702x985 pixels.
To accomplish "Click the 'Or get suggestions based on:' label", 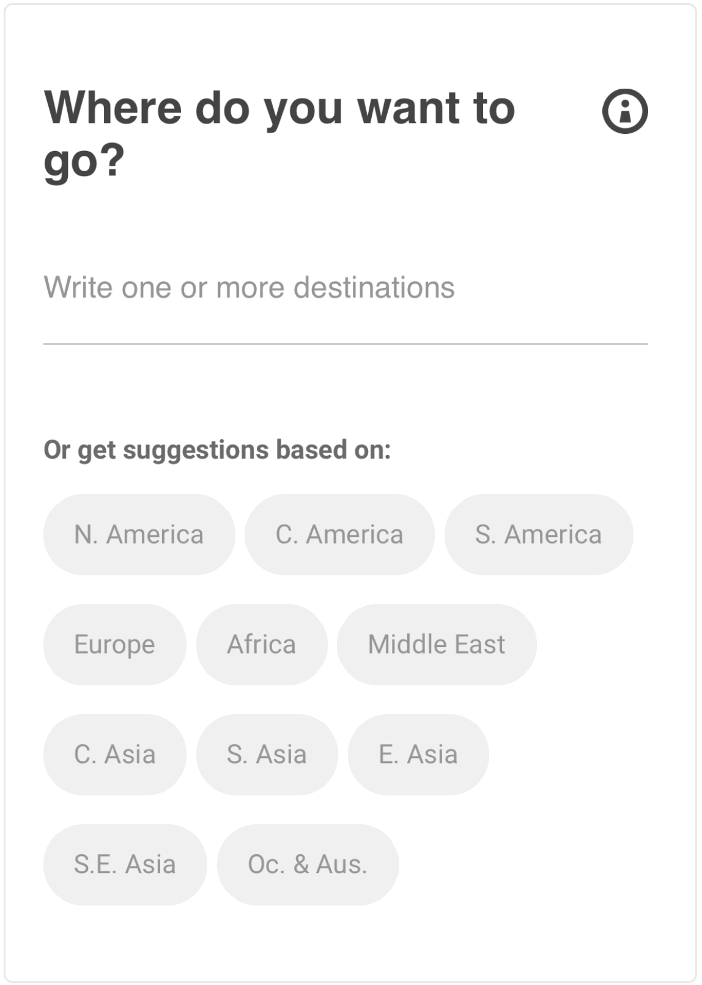I will click(217, 449).
